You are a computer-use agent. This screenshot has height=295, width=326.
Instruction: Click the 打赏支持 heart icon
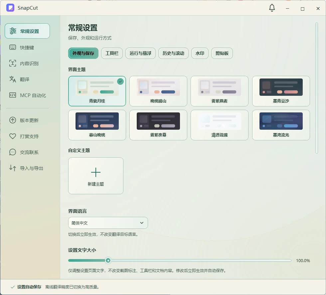(13, 136)
